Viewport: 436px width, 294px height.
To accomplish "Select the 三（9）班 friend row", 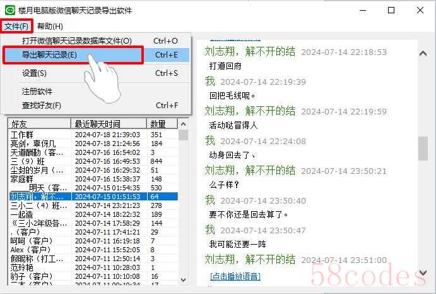I will coord(93,161).
